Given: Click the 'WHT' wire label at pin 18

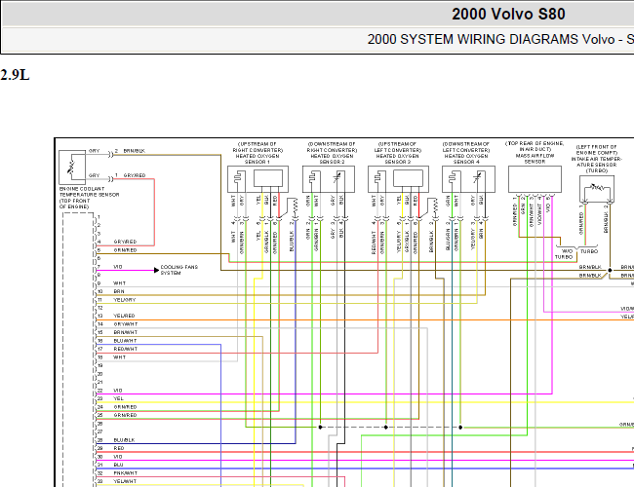Looking at the screenshot, I should [x=119, y=357].
